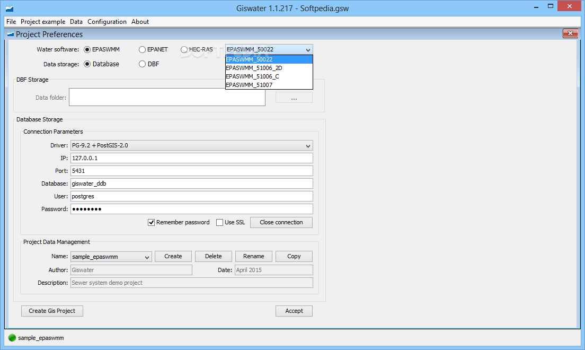Open the Configuration menu
The height and width of the screenshot is (350, 585).
[107, 22]
